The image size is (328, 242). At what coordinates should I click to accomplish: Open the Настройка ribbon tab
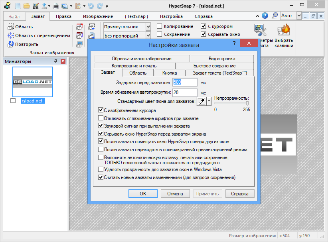(x=171, y=16)
